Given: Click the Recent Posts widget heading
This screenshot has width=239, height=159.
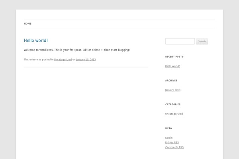Looking at the screenshot, I should [174, 56].
